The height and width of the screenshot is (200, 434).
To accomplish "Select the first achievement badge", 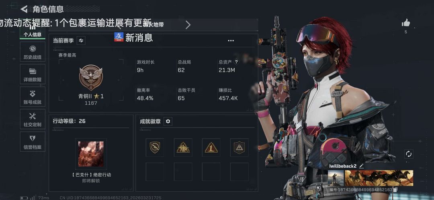I will click(155, 147).
